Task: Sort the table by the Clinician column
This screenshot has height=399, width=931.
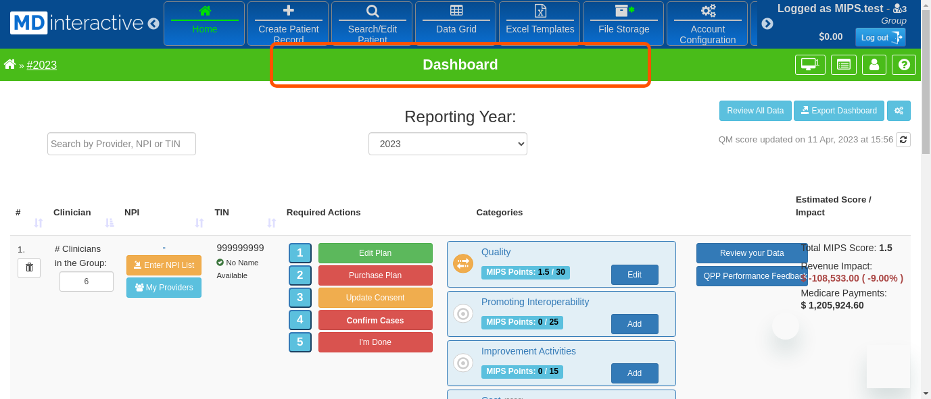Action: [x=109, y=223]
